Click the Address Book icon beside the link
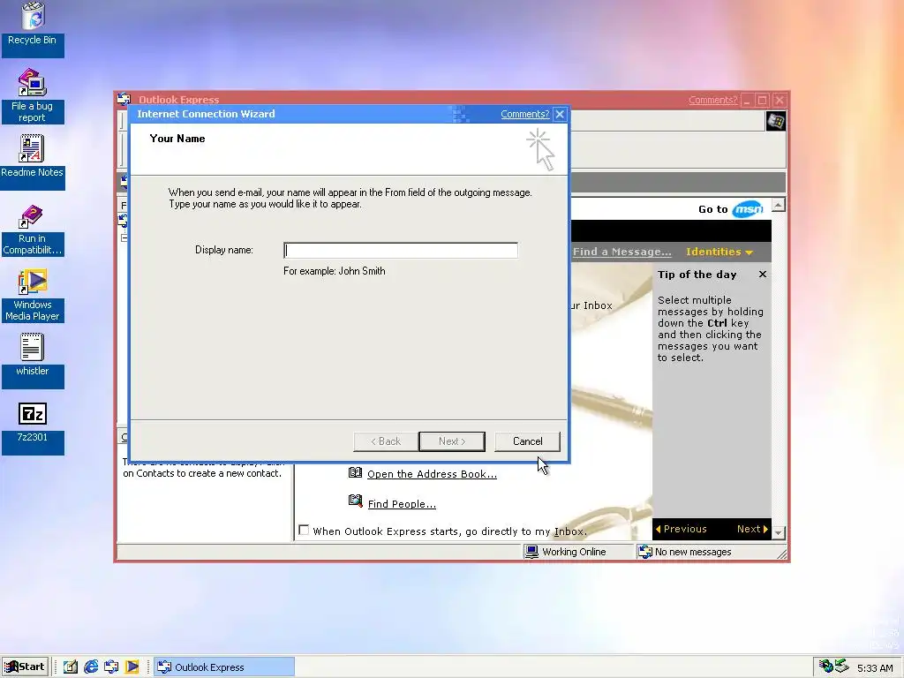The width and height of the screenshot is (904, 678). pyautogui.click(x=355, y=473)
